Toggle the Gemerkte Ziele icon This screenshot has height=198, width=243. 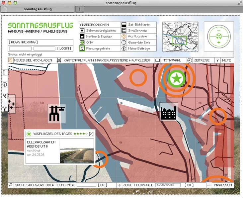(124, 42)
